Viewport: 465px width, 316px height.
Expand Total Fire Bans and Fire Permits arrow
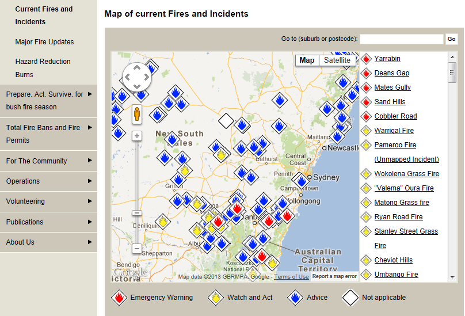(90, 127)
